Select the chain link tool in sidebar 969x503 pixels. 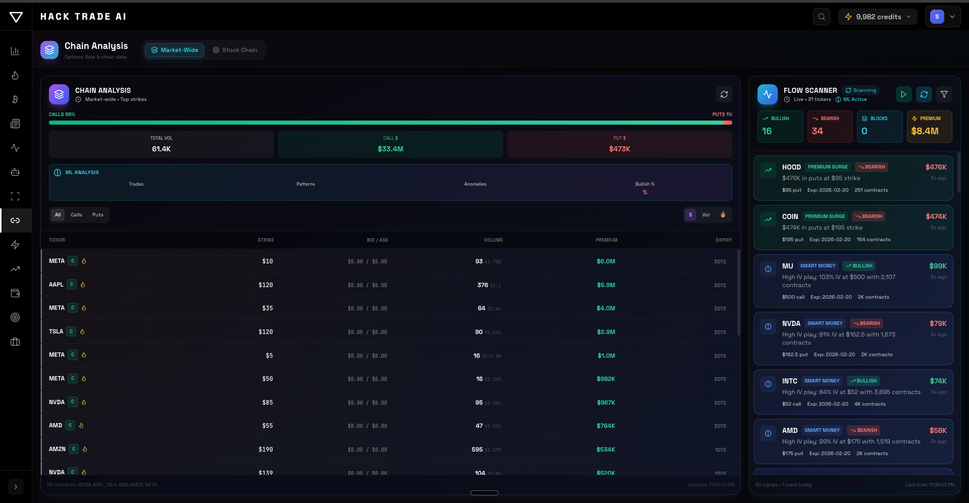pos(15,220)
